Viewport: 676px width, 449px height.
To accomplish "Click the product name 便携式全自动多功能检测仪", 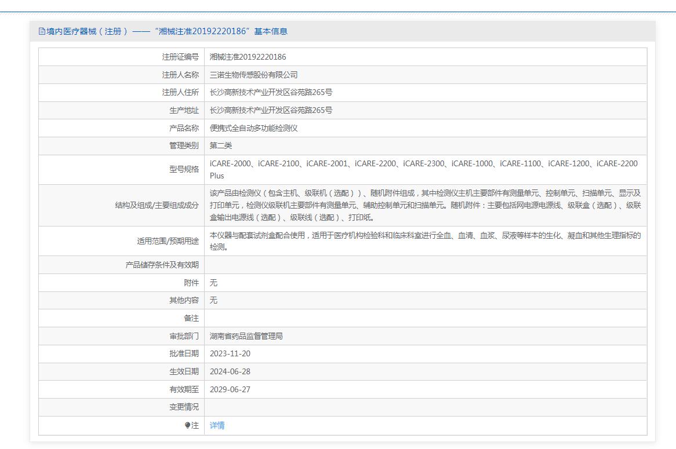I will pos(253,128).
